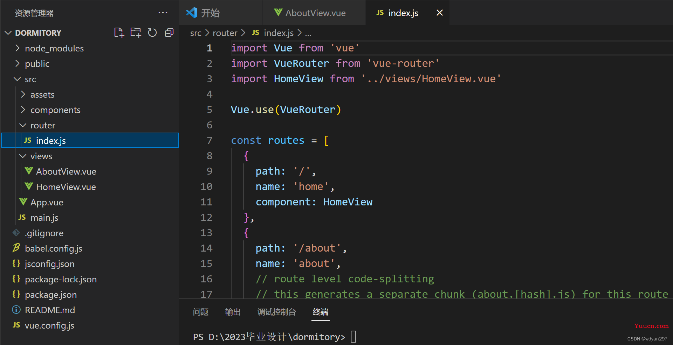This screenshot has height=345, width=673.
Task: Open package.json in the file tree
Action: 90,295
